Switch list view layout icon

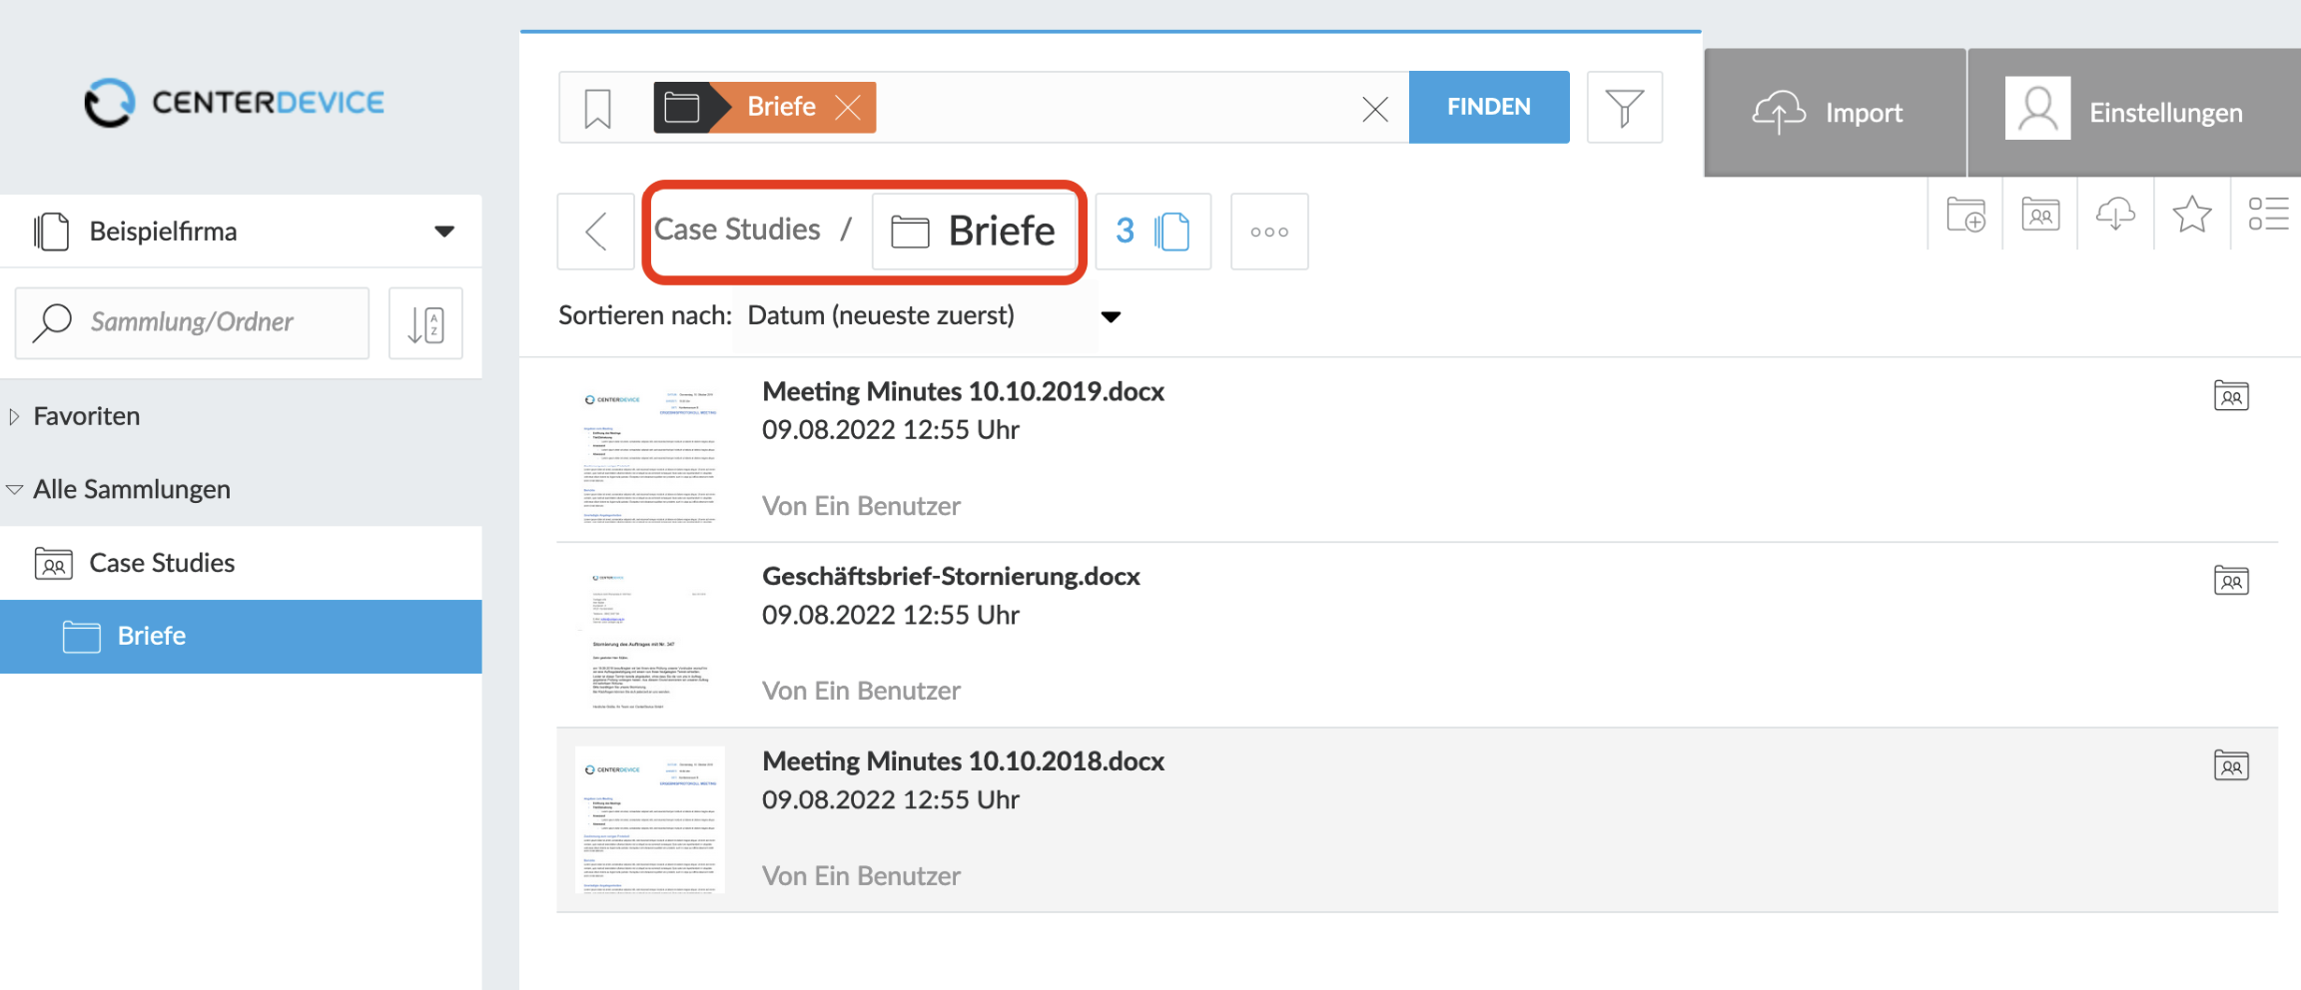(2267, 215)
